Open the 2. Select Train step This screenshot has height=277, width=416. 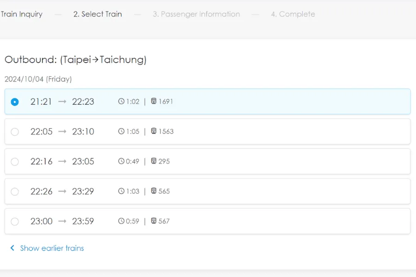coord(98,14)
